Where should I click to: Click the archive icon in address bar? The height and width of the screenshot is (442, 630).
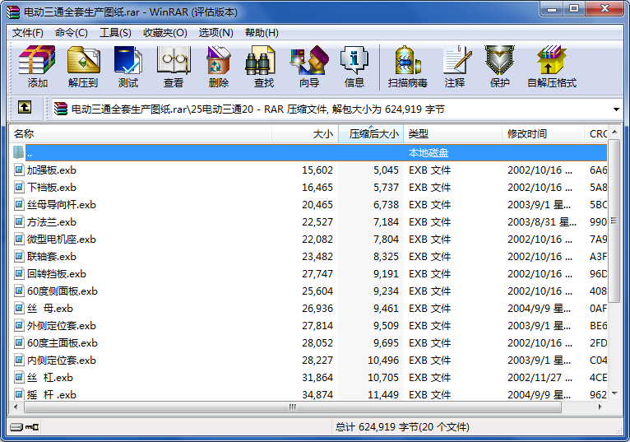pos(60,109)
